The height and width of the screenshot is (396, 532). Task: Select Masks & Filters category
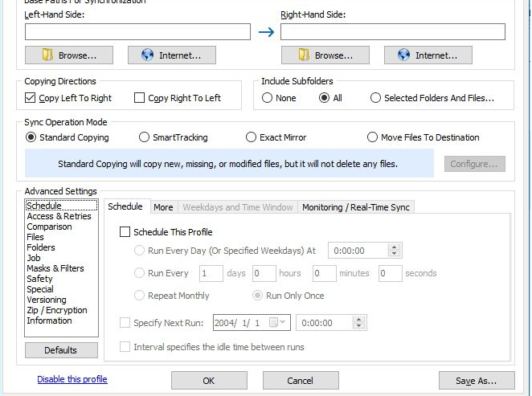[x=55, y=268]
